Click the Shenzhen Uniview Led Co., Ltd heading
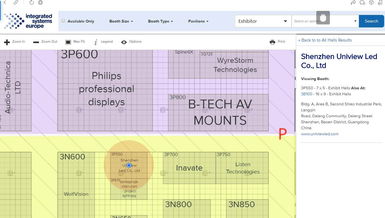This screenshot has height=218, width=385. point(339,61)
